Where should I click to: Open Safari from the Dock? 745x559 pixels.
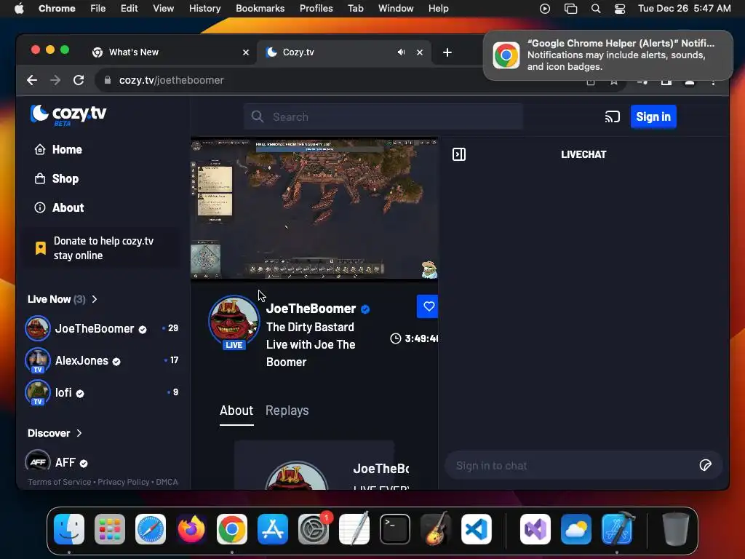click(151, 529)
